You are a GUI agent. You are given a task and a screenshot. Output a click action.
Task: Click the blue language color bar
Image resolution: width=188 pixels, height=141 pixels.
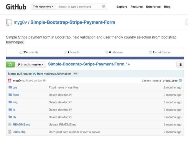(x=95, y=58)
